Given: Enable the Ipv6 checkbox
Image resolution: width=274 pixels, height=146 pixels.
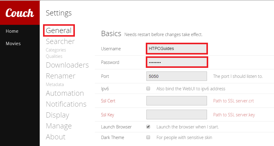Looking at the screenshot, I should (148, 89).
